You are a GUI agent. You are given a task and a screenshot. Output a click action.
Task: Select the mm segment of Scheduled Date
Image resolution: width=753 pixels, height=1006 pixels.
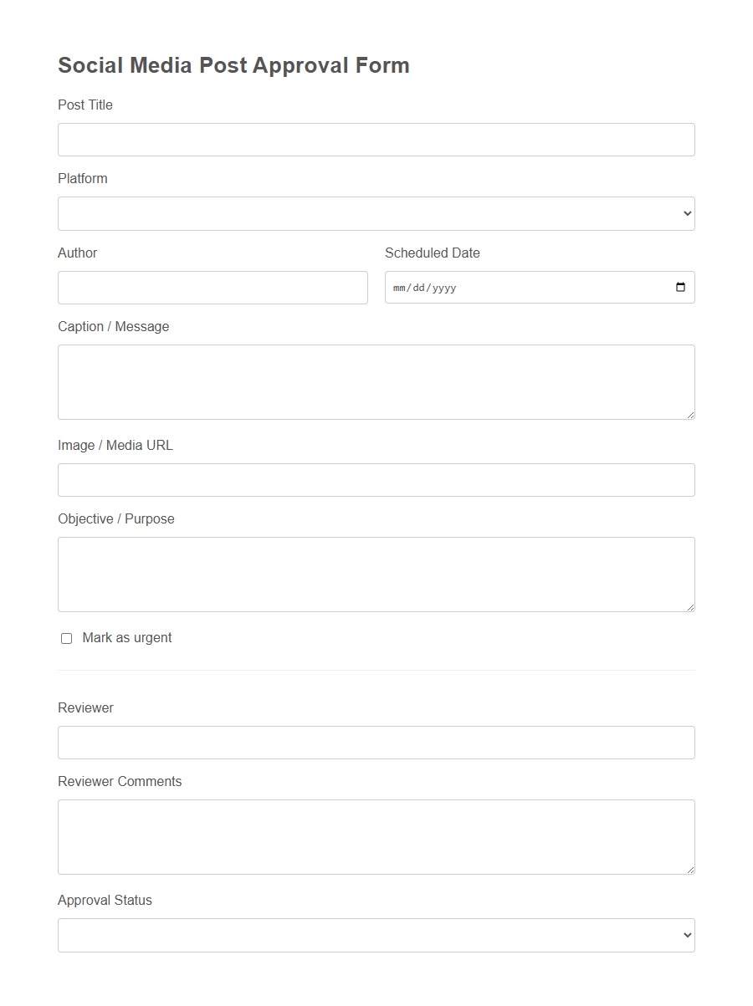399,287
